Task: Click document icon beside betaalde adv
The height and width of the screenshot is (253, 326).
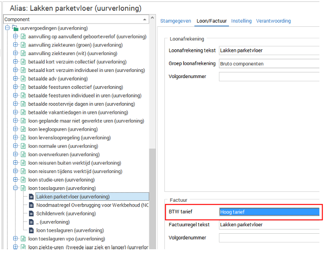Action: coord(23,79)
